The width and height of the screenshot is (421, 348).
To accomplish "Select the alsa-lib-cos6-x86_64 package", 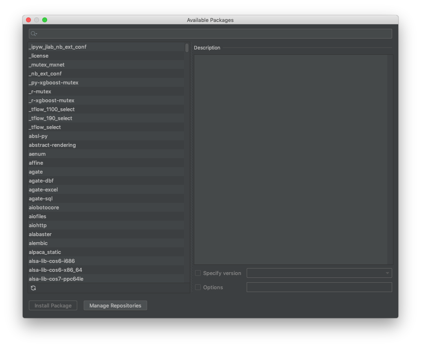I will click(x=106, y=270).
